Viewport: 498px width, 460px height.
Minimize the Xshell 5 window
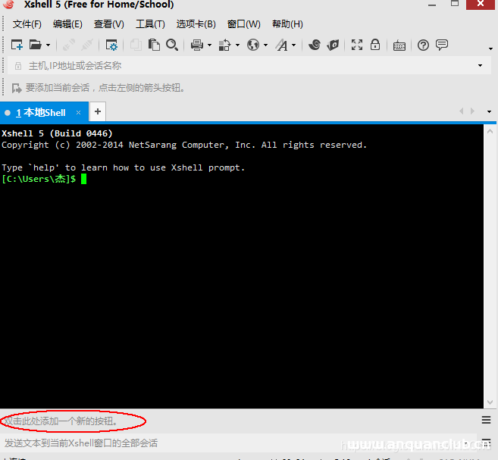click(x=432, y=5)
